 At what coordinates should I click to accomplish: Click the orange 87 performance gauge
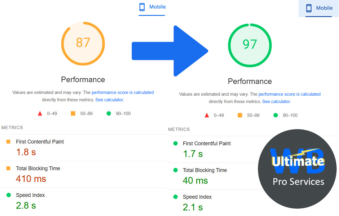[83, 43]
